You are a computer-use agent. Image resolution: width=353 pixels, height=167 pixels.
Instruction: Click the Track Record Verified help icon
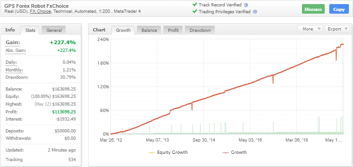[x=246, y=5]
